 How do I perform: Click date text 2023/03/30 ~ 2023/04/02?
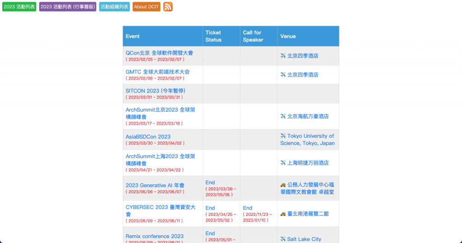pyautogui.click(x=155, y=143)
